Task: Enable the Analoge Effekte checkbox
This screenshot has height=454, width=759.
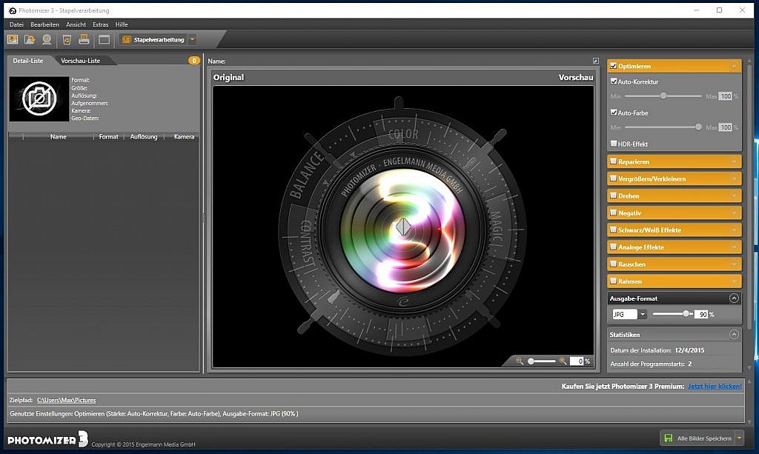Action: point(613,247)
